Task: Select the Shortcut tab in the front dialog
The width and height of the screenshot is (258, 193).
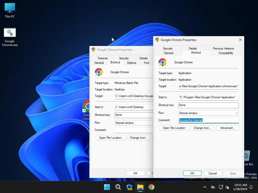Action: [x=196, y=53]
